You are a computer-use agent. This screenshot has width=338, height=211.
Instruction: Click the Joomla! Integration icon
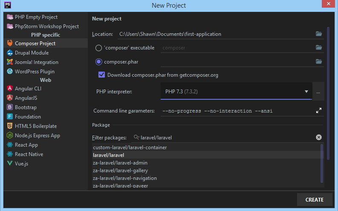[10, 62]
